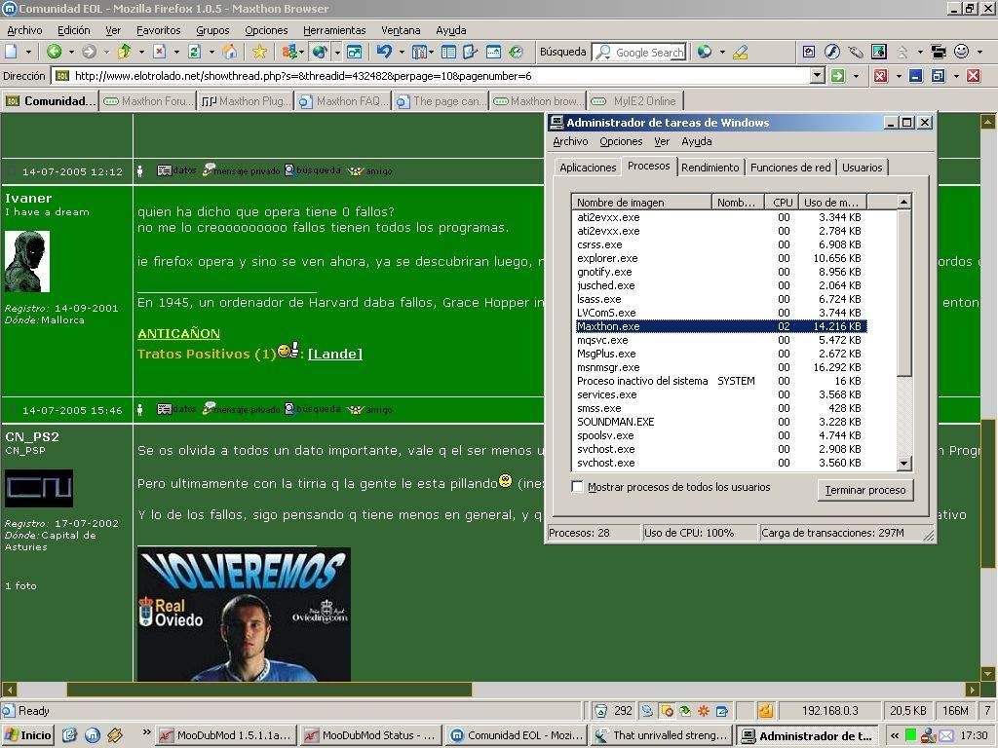Switch to the Rendimiento tab
The height and width of the screenshot is (748, 998).
tap(710, 168)
